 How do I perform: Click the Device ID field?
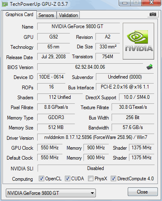pos(51,77)
